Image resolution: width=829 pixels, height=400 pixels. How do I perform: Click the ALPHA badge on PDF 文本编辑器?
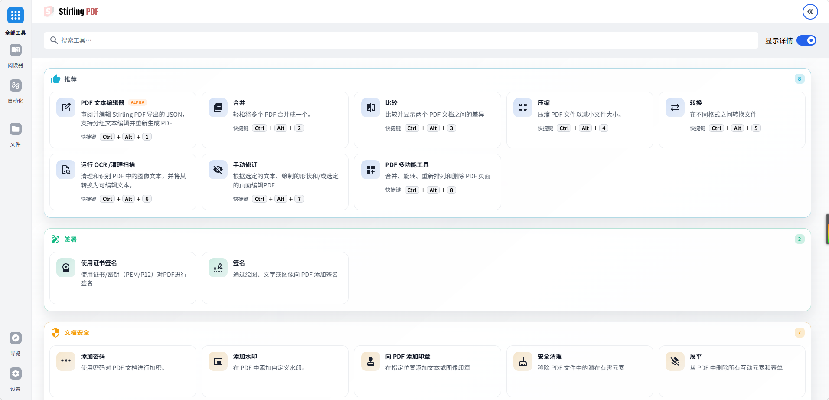[137, 102]
